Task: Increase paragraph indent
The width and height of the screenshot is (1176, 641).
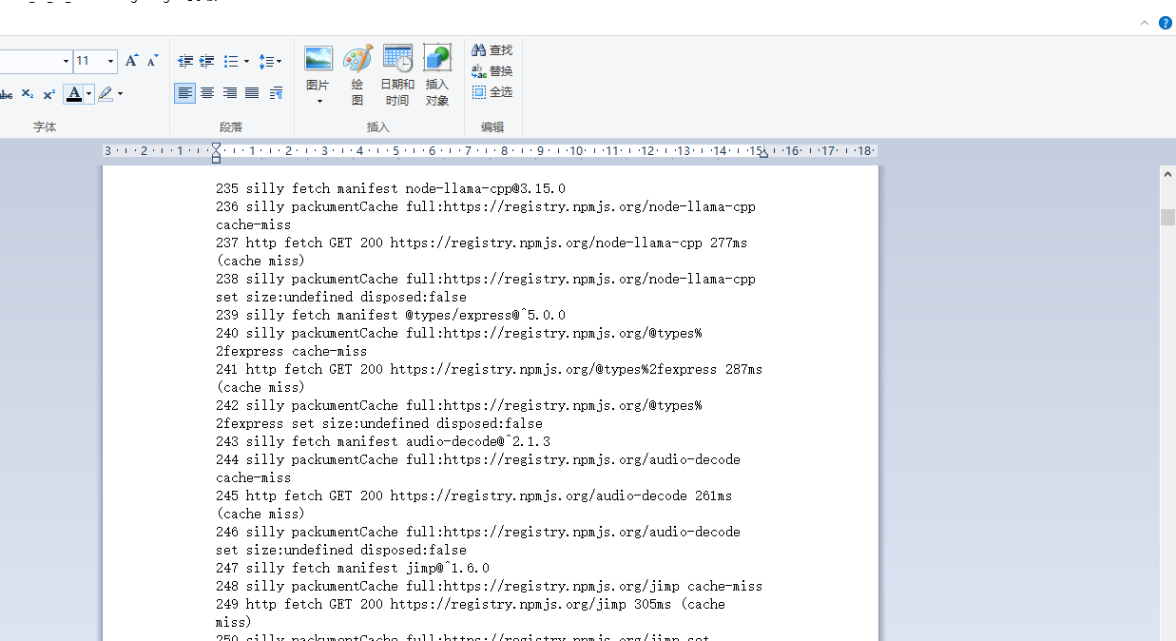Action: coord(206,61)
